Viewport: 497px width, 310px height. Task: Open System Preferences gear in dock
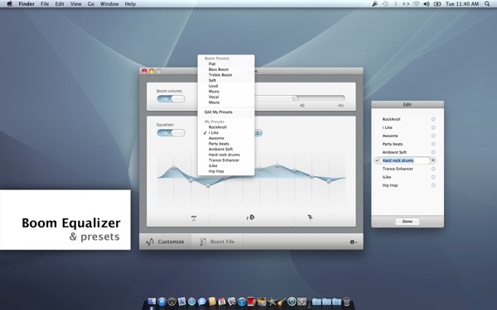click(302, 302)
